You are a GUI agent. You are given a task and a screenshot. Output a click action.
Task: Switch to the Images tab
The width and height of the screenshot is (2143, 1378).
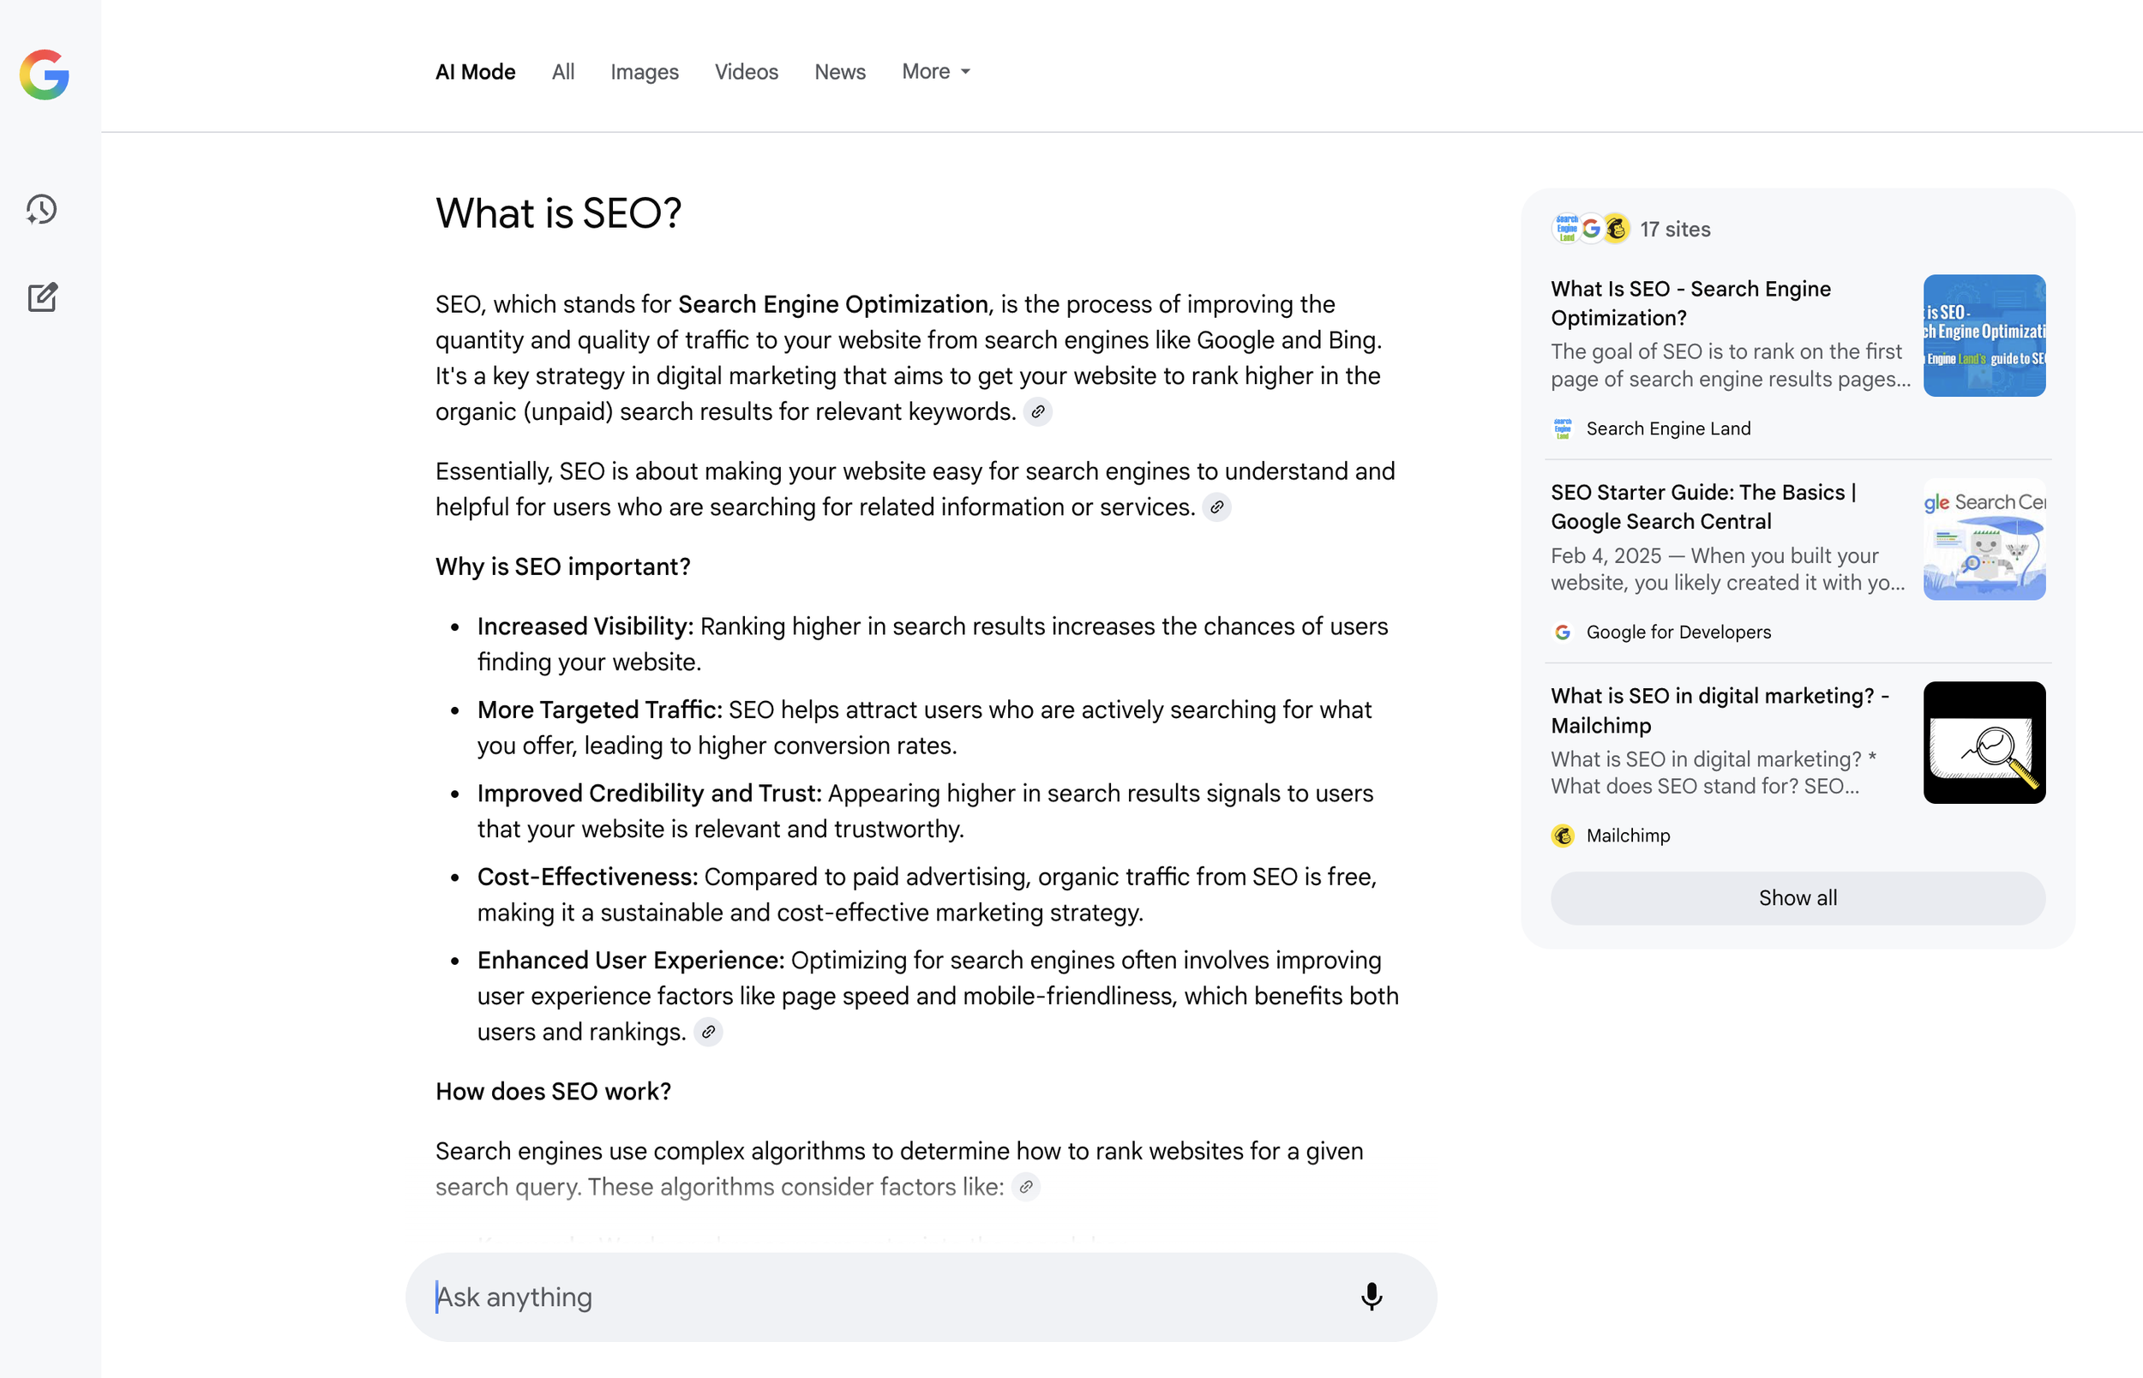(645, 72)
